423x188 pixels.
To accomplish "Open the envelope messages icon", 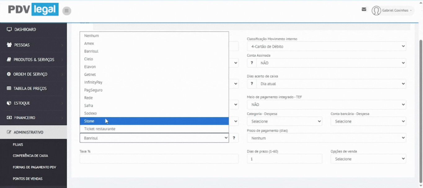I will tap(364, 9).
